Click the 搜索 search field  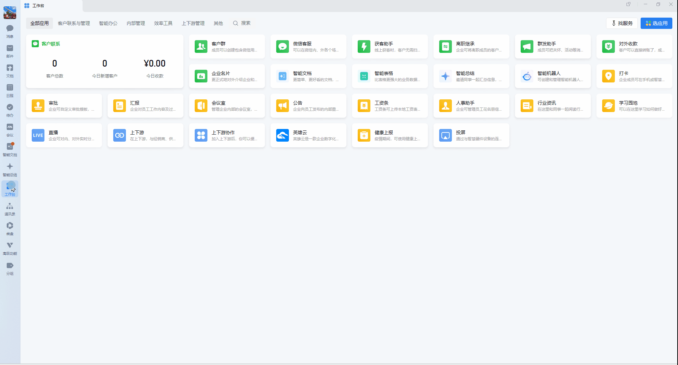click(242, 23)
